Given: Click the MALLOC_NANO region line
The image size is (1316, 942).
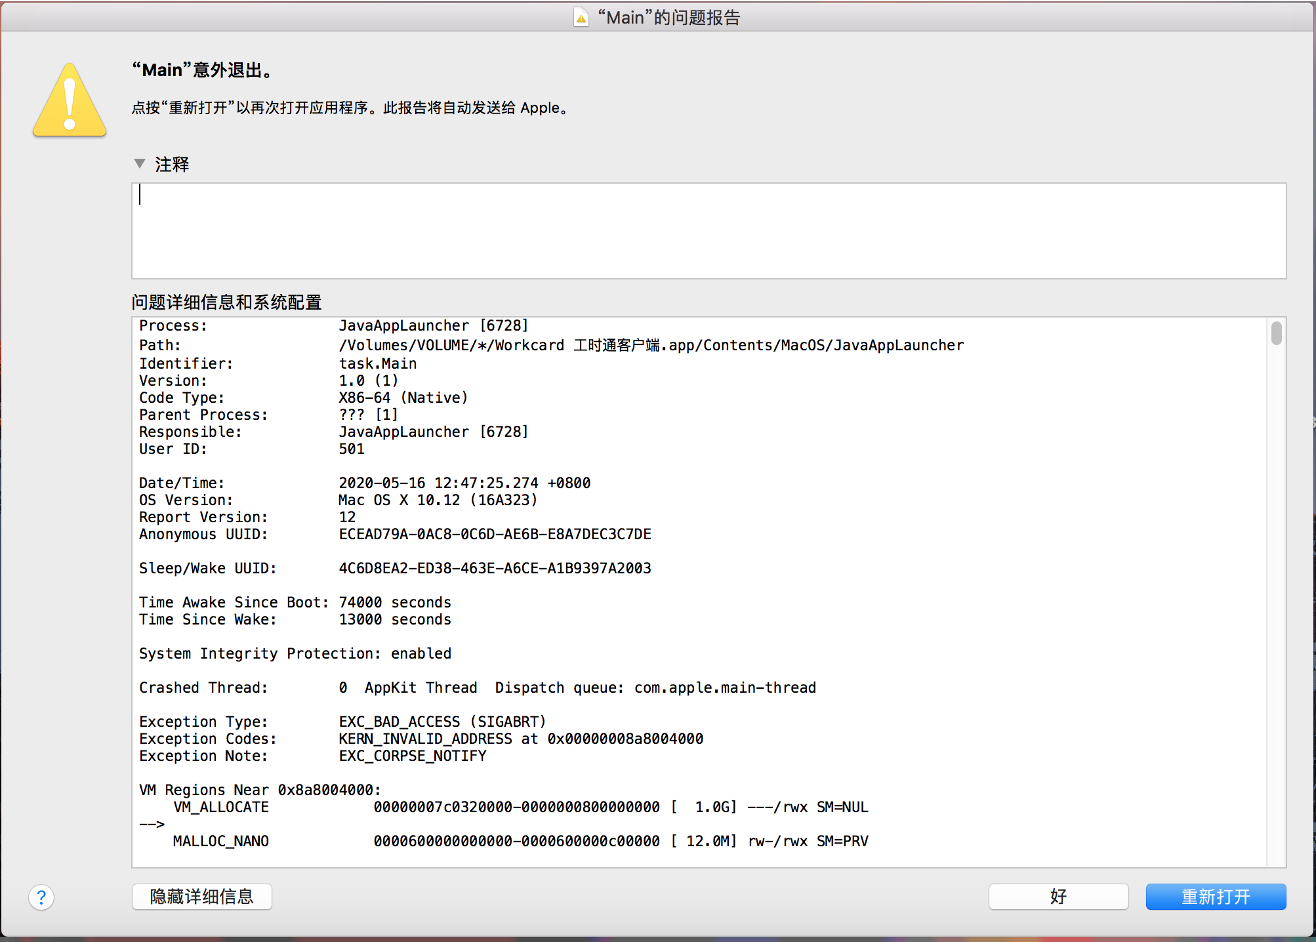Looking at the screenshot, I should pyautogui.click(x=220, y=841).
